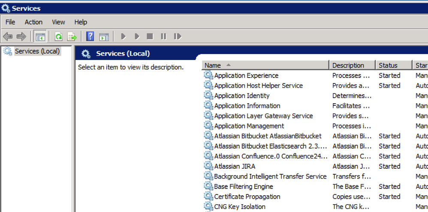Click Started status of Atlassian JIRA

389,166
